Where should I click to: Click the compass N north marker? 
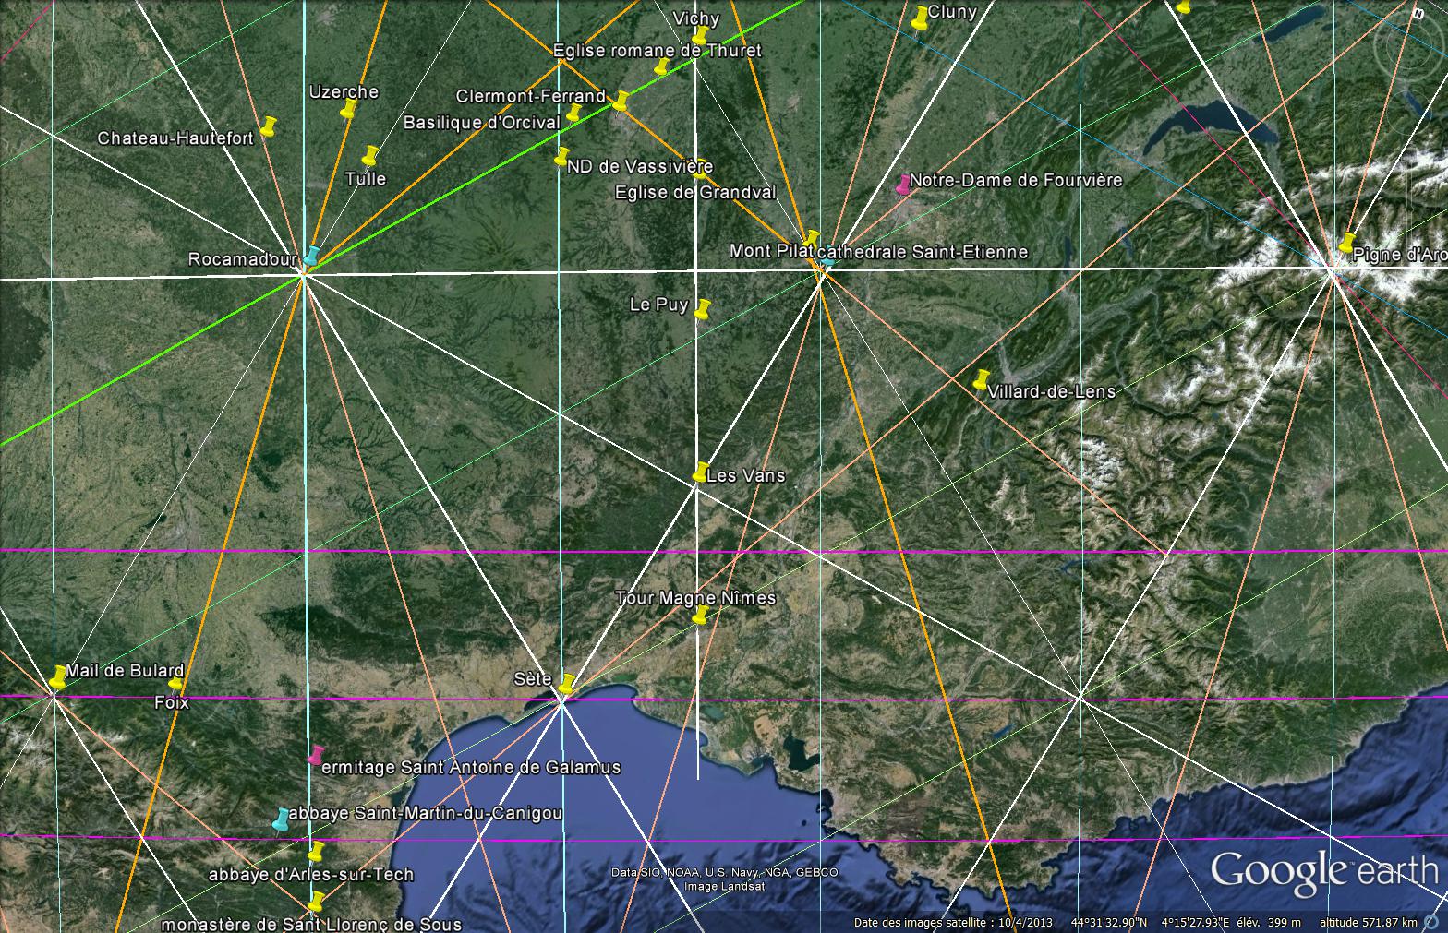(x=1418, y=14)
